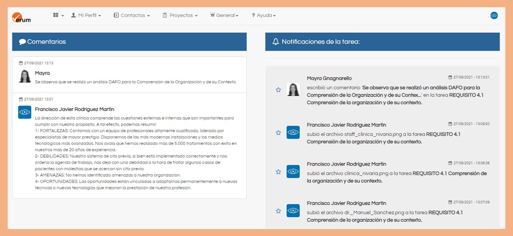The width and height of the screenshot is (513, 236).
Task: Expand the Mi Perfil dropdown menu
Action: pyautogui.click(x=86, y=15)
